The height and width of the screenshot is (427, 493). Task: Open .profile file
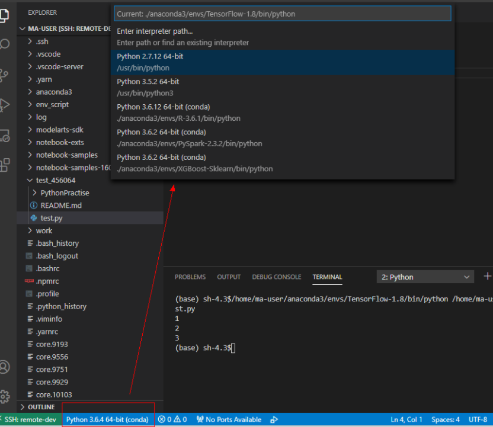point(47,294)
